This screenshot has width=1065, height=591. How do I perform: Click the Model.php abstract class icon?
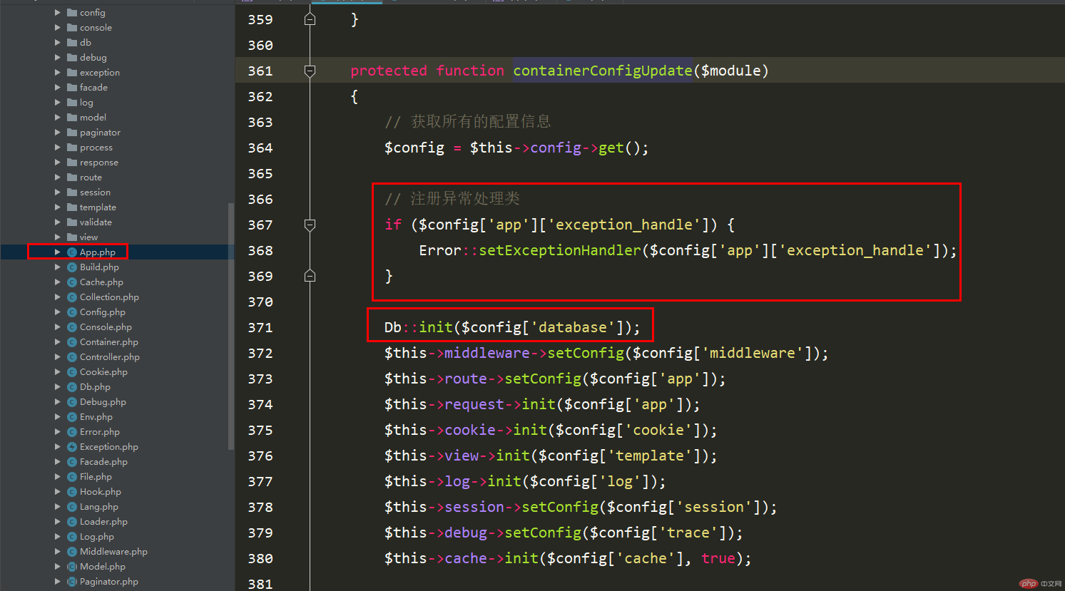(x=72, y=566)
